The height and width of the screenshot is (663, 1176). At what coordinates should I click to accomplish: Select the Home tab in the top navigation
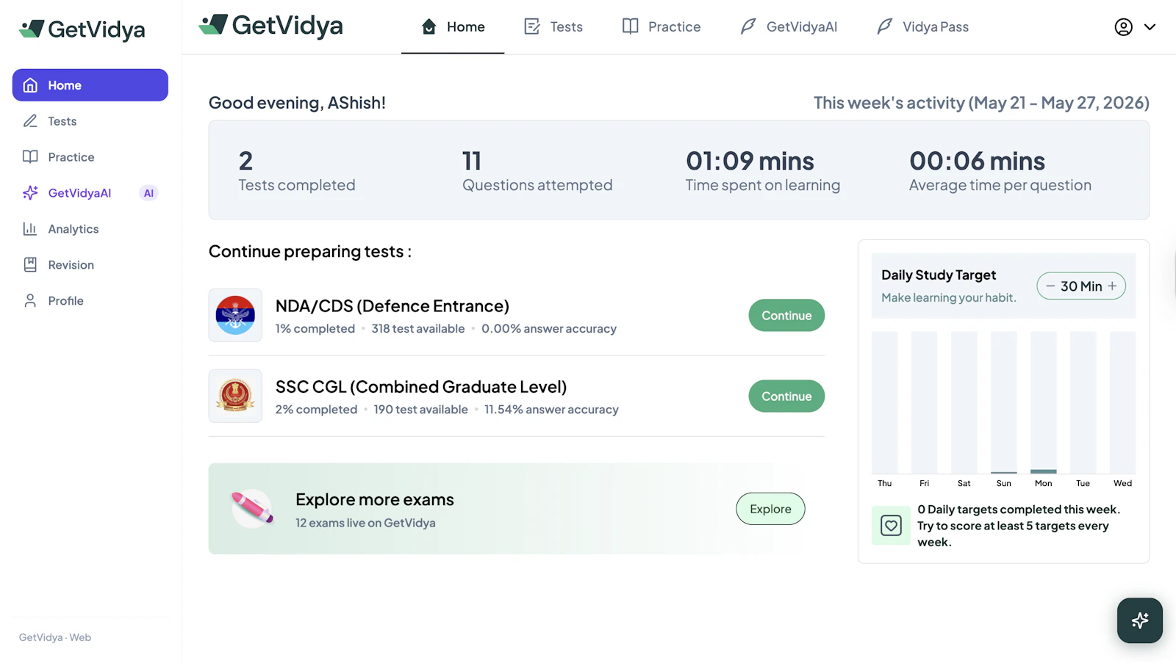pyautogui.click(x=453, y=27)
